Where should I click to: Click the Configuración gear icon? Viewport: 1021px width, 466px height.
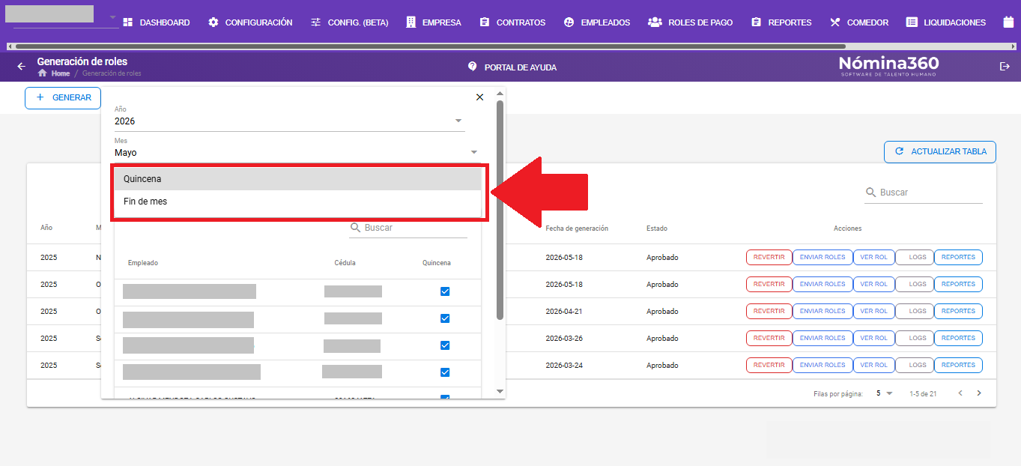(x=213, y=22)
